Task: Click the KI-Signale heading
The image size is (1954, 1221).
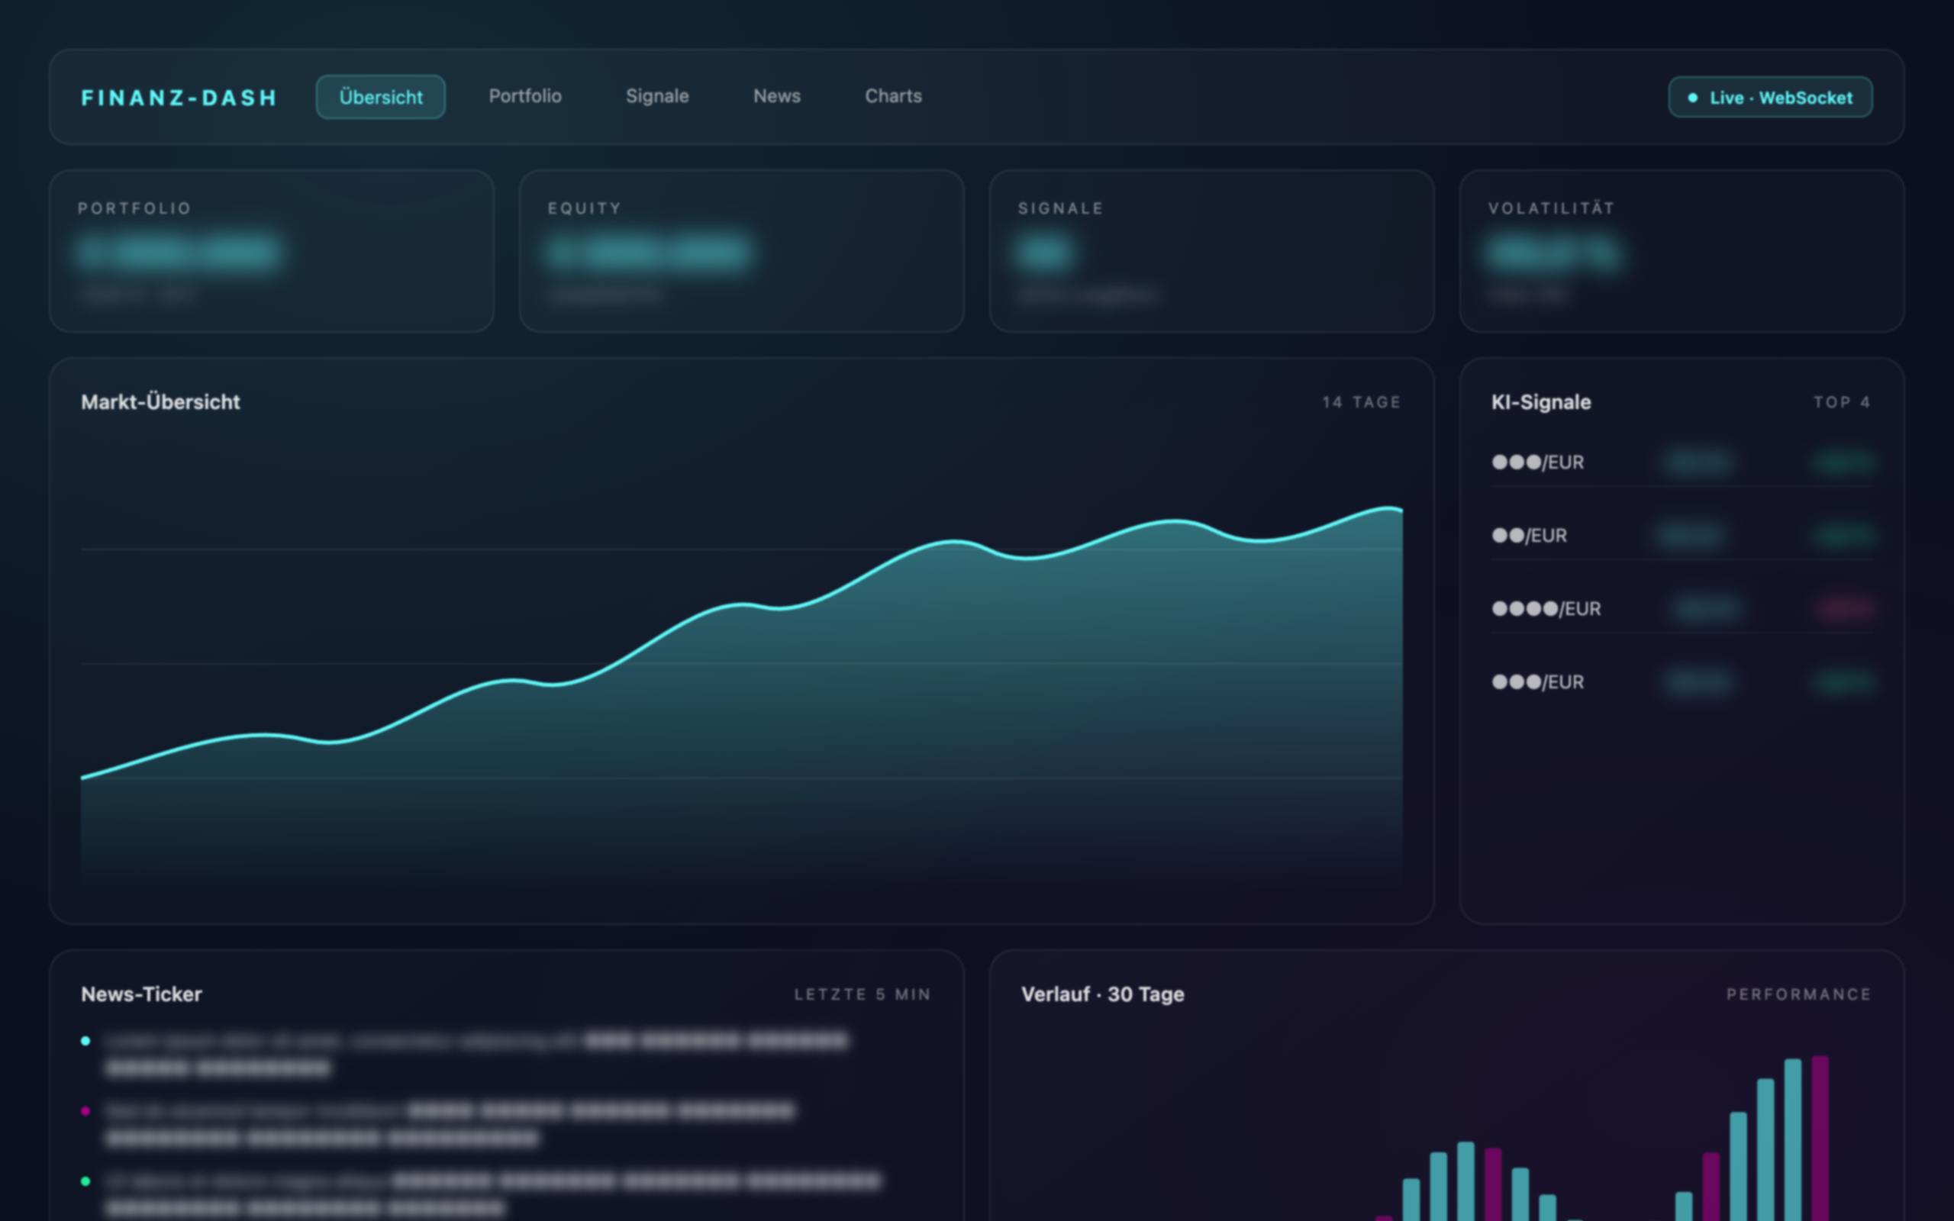Action: [x=1540, y=402]
